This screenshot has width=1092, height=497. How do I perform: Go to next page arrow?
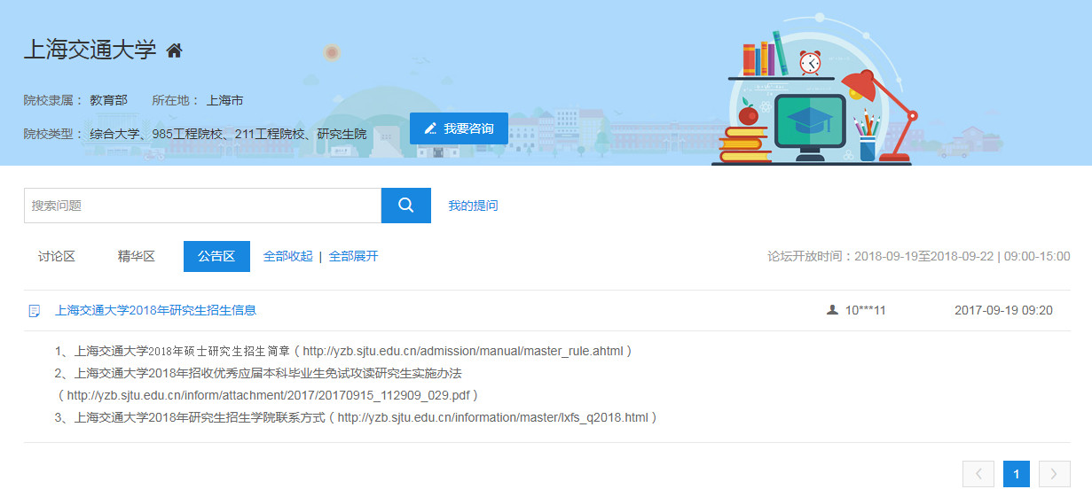pos(1055,474)
